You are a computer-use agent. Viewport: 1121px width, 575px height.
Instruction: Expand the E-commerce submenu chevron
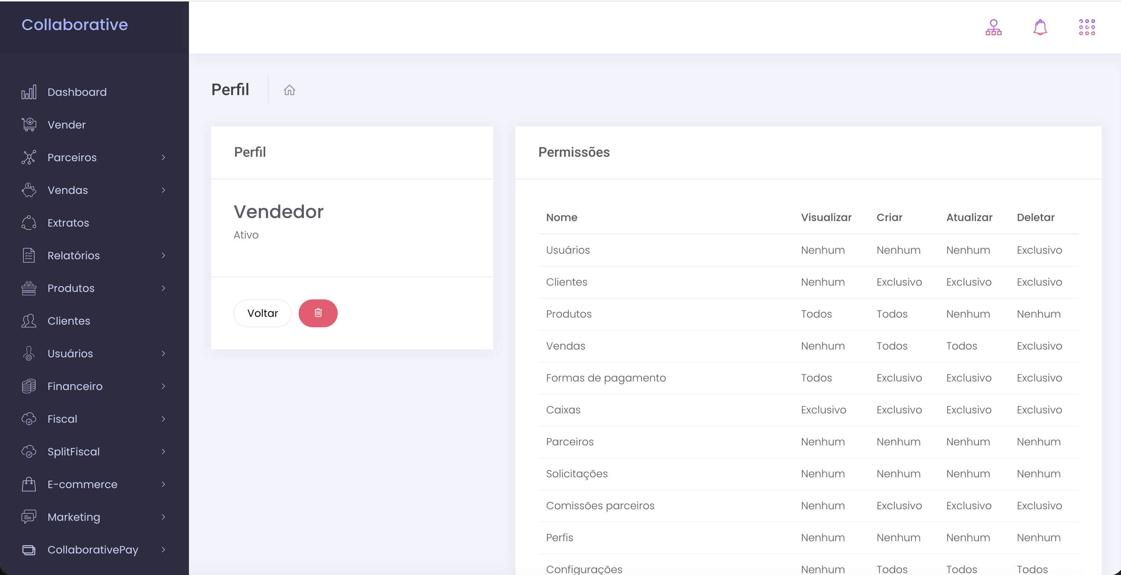[163, 484]
